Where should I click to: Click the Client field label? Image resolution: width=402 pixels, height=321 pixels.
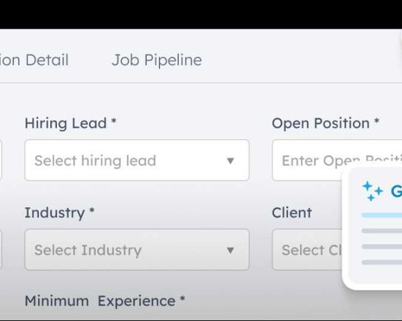click(x=291, y=213)
